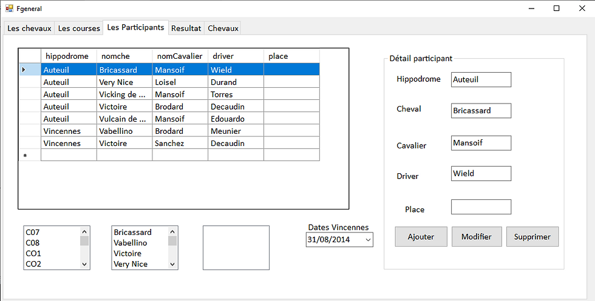Sort by the nomCavalier column header
595x301 pixels.
click(180, 56)
